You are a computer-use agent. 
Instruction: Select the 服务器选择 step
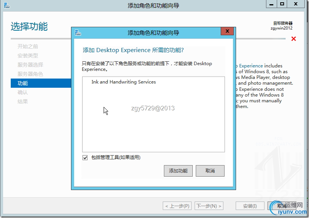30,65
